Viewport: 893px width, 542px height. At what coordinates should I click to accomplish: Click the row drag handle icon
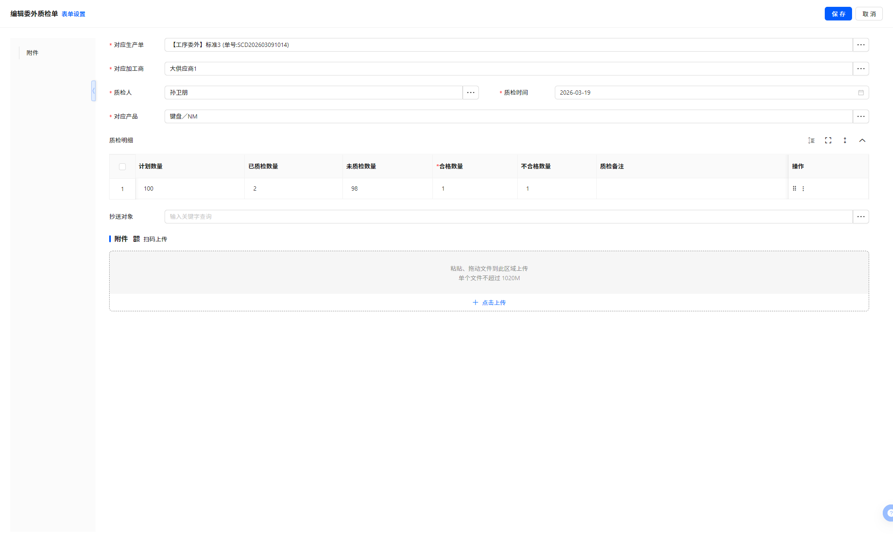(794, 188)
